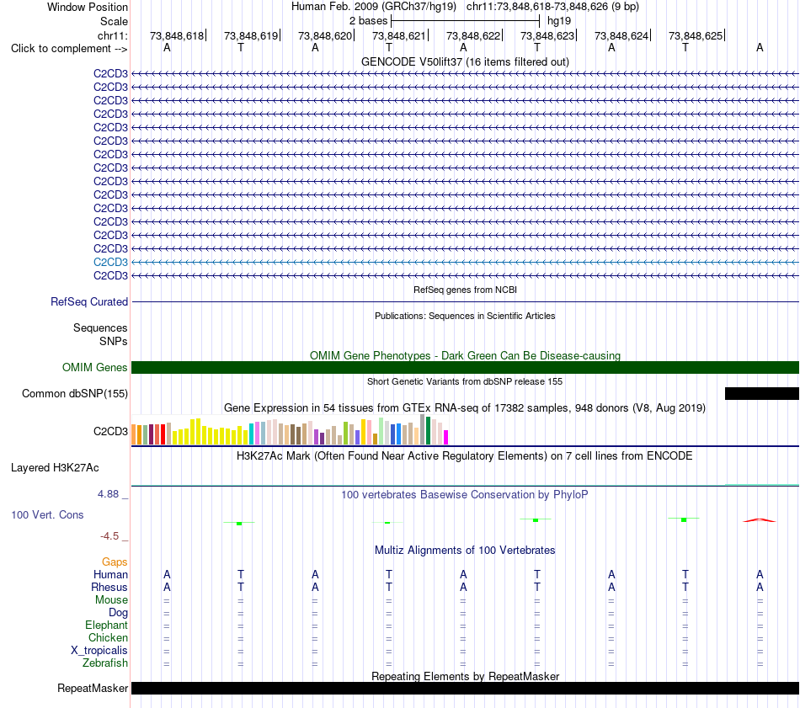Click the 'Human' species row label
The image size is (800, 708).
110,574
